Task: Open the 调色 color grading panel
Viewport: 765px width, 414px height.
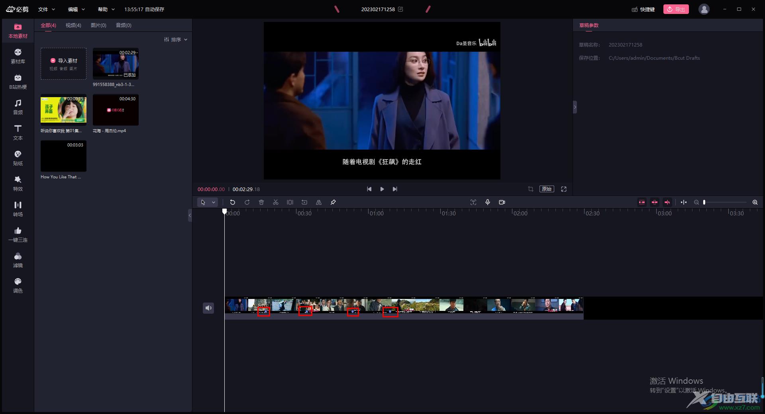Action: click(18, 286)
